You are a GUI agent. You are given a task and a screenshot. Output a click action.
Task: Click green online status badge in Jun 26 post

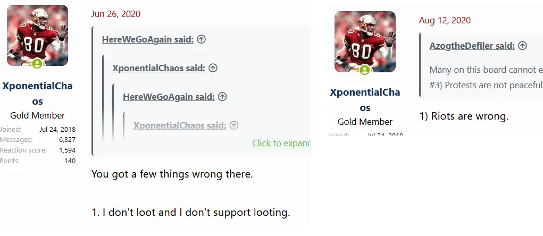point(37,64)
